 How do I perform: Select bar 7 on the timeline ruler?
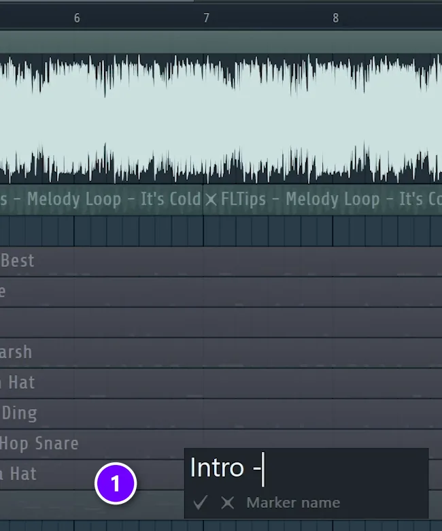pyautogui.click(x=206, y=18)
